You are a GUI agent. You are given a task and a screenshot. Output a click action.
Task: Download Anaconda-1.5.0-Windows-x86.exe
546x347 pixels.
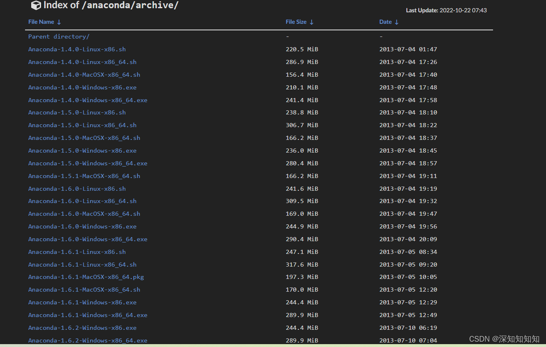pyautogui.click(x=83, y=151)
